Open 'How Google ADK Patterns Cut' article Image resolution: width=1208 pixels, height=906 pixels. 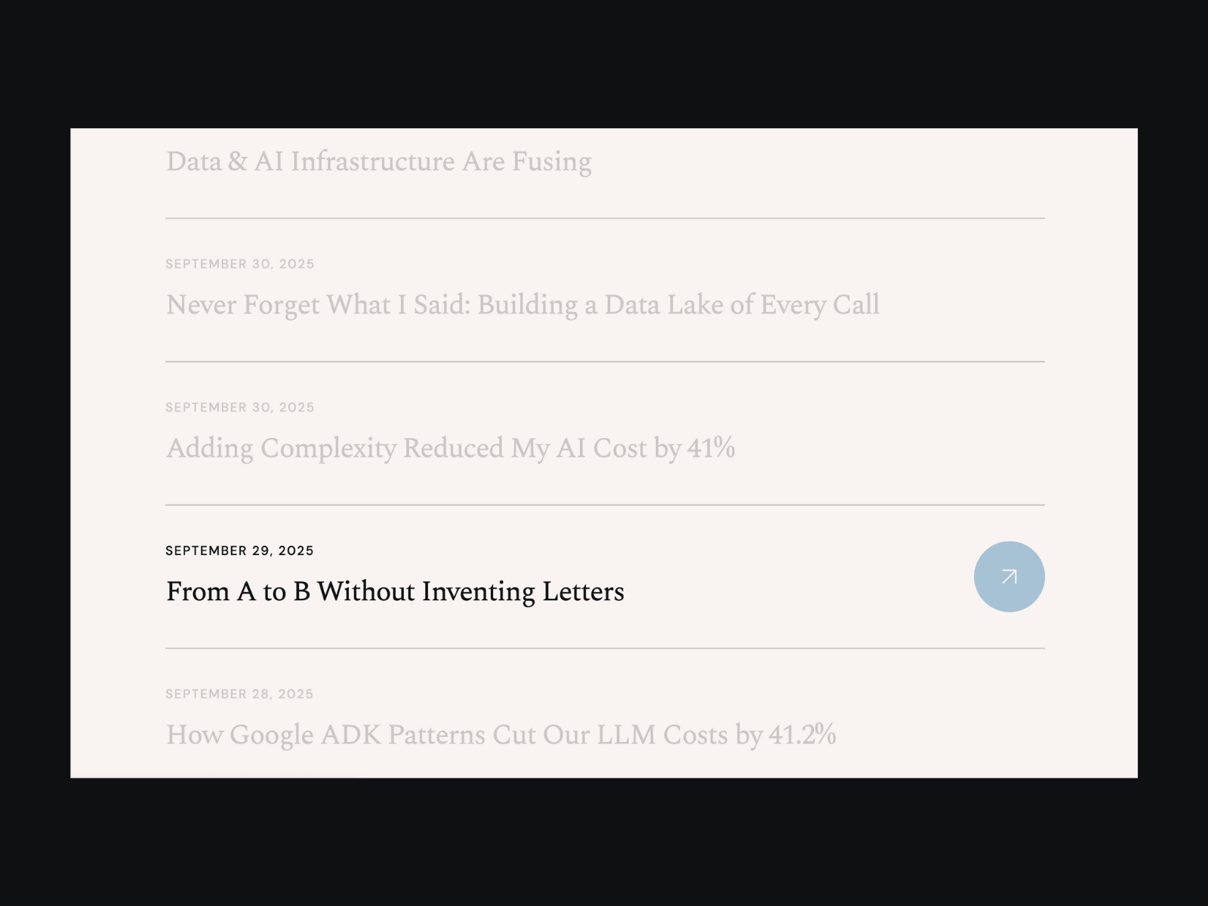(x=501, y=735)
